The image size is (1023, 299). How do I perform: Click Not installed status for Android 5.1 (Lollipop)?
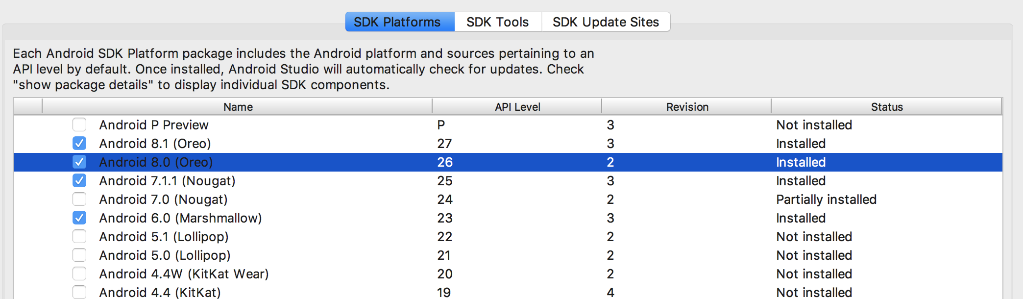(814, 237)
